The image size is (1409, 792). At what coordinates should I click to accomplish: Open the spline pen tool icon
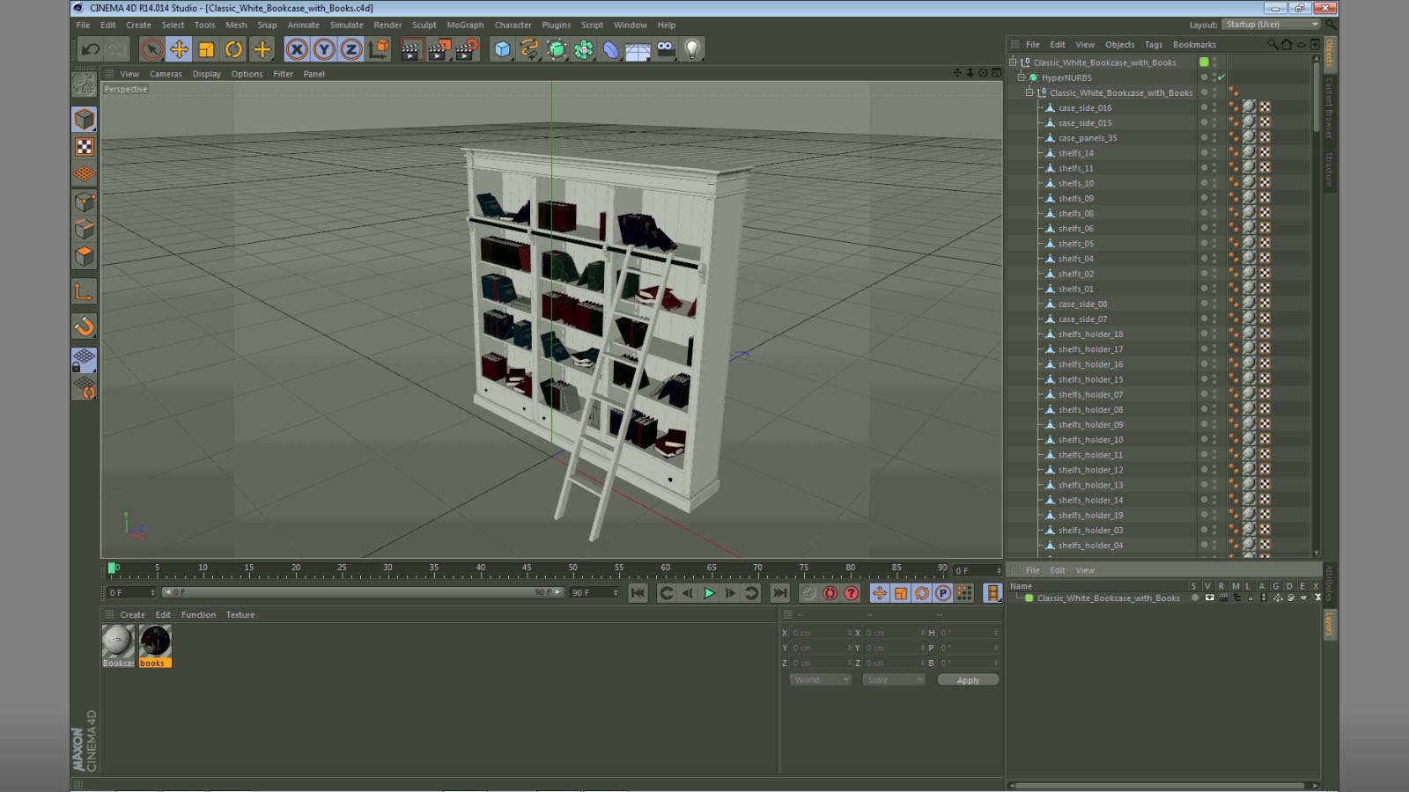click(x=529, y=49)
